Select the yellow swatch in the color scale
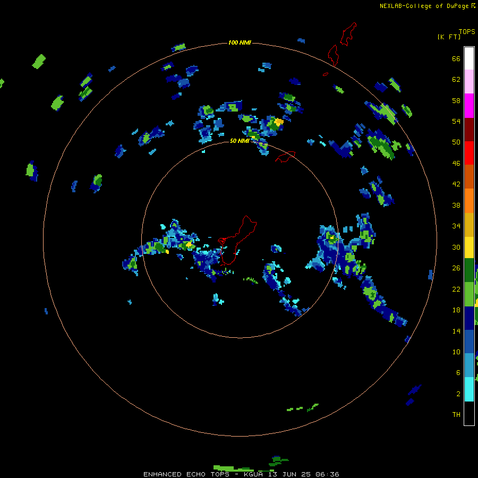Image resolution: width=478 pixels, height=478 pixels. tap(469, 247)
